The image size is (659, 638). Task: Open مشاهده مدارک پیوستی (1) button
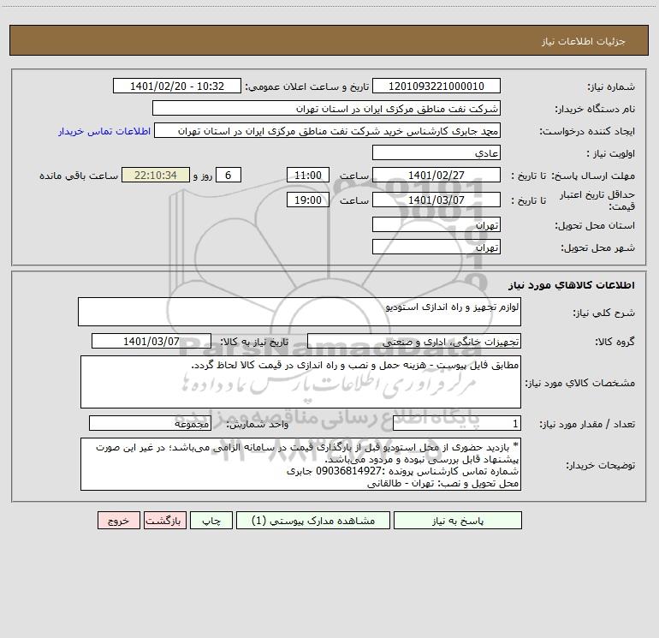(x=313, y=520)
